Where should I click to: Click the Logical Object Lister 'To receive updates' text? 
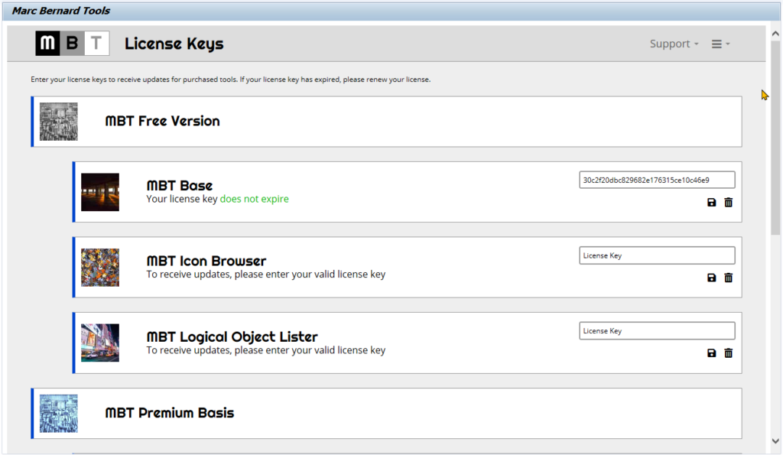pyautogui.click(x=265, y=350)
